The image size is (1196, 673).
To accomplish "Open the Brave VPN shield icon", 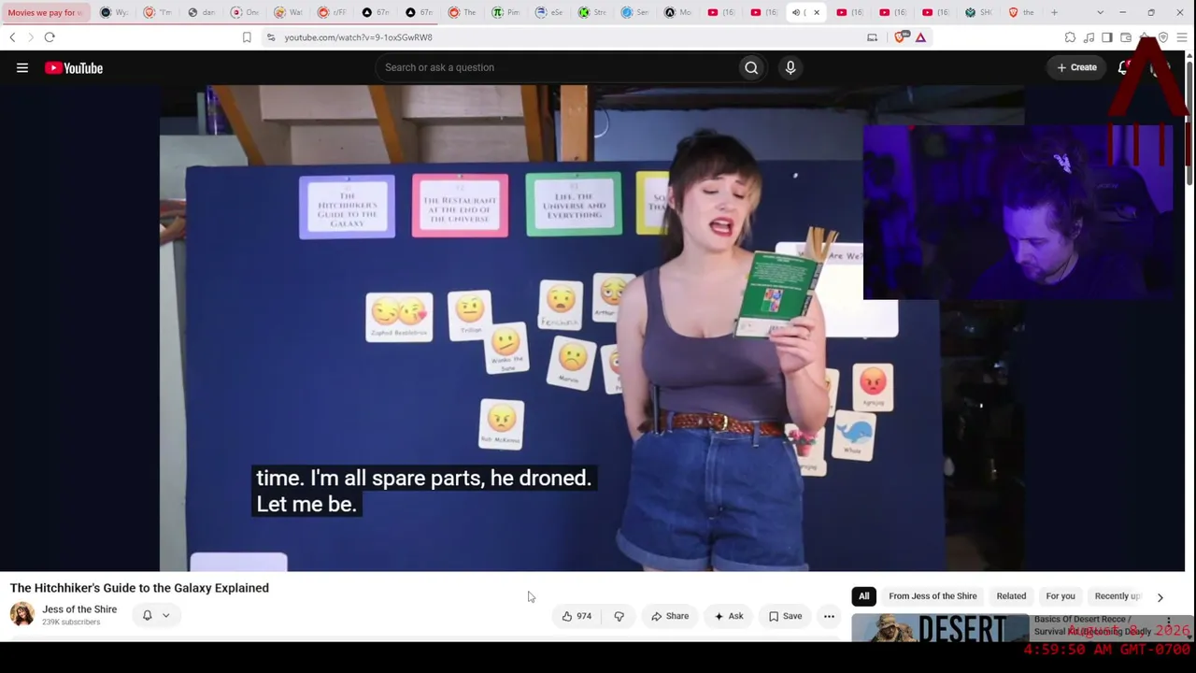I will pyautogui.click(x=1163, y=37).
